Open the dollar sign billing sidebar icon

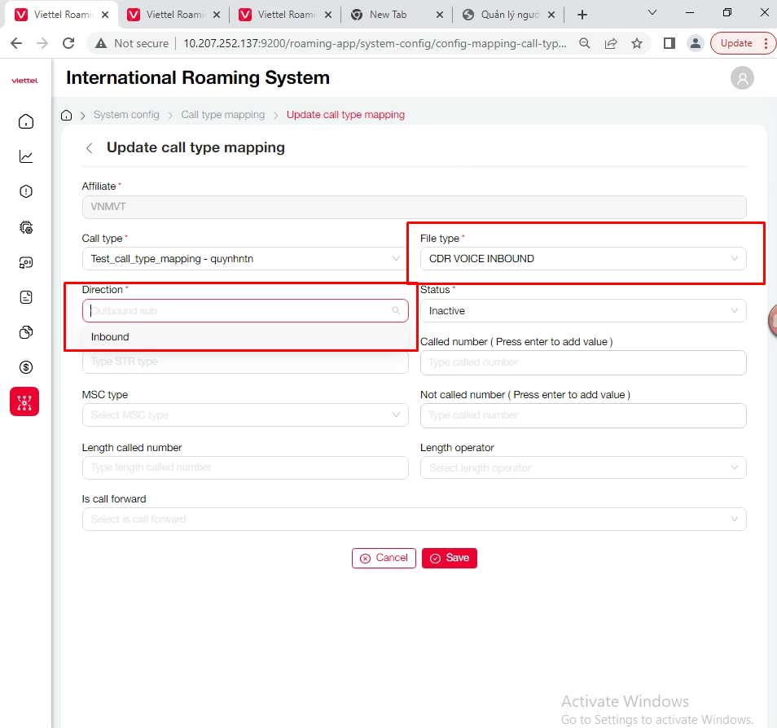tap(26, 367)
